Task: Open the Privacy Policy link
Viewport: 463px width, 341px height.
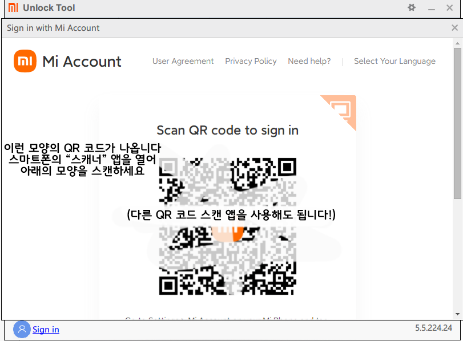Action: [251, 61]
